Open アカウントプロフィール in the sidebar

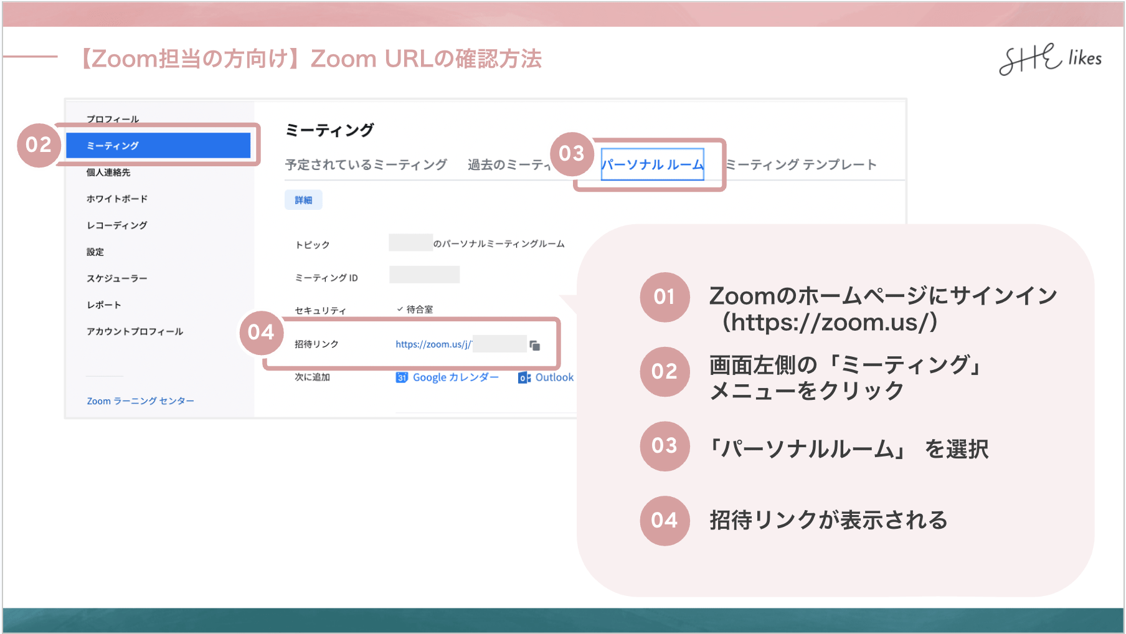point(135,332)
